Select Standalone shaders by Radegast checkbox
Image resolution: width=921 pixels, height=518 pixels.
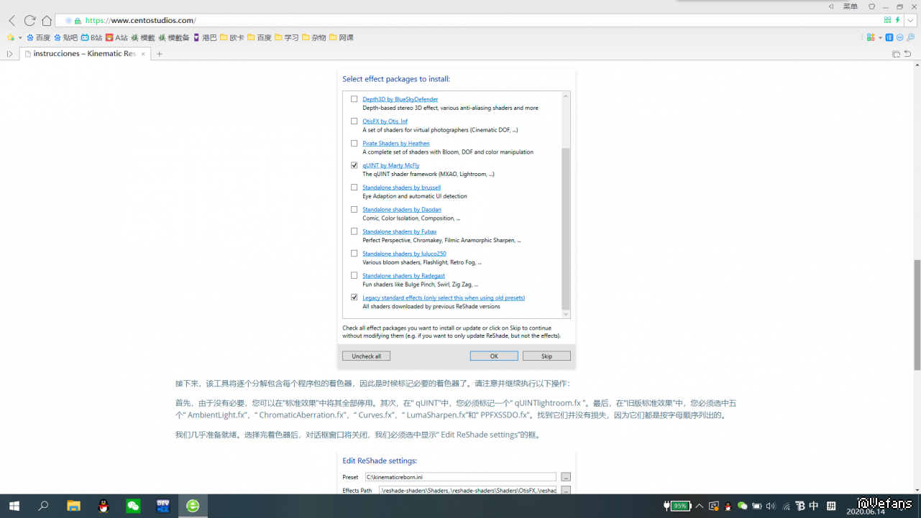(x=354, y=276)
